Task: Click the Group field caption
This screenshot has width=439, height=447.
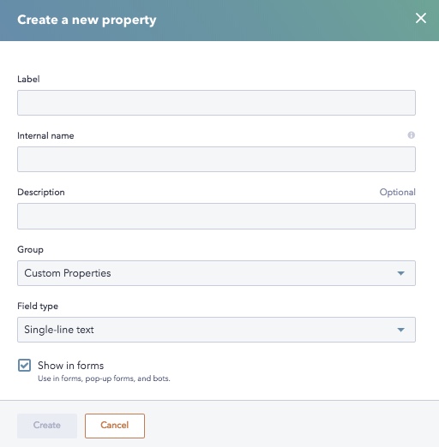Action: (30, 249)
